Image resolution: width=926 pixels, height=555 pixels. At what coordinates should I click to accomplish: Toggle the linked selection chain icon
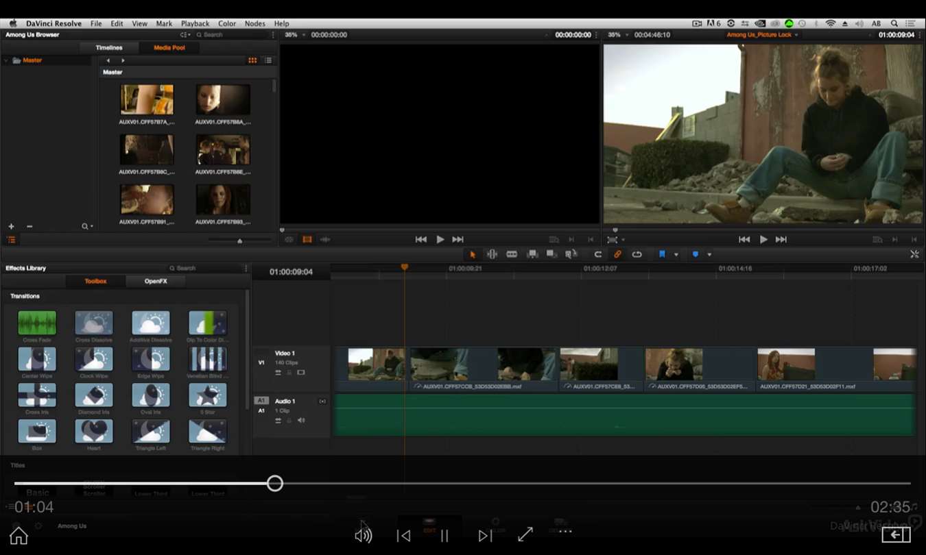tap(617, 254)
